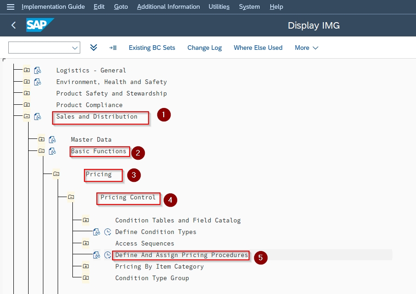
Task: Open documentation icon for Define Condition Types
Action: click(96, 232)
